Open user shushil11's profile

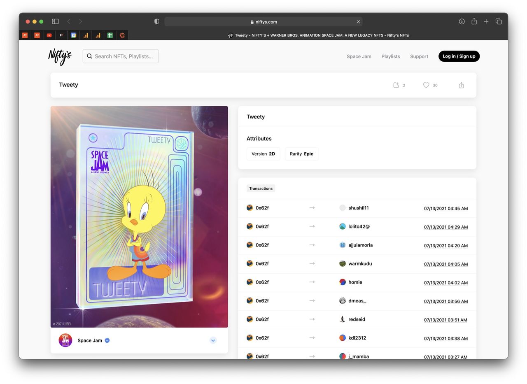358,208
